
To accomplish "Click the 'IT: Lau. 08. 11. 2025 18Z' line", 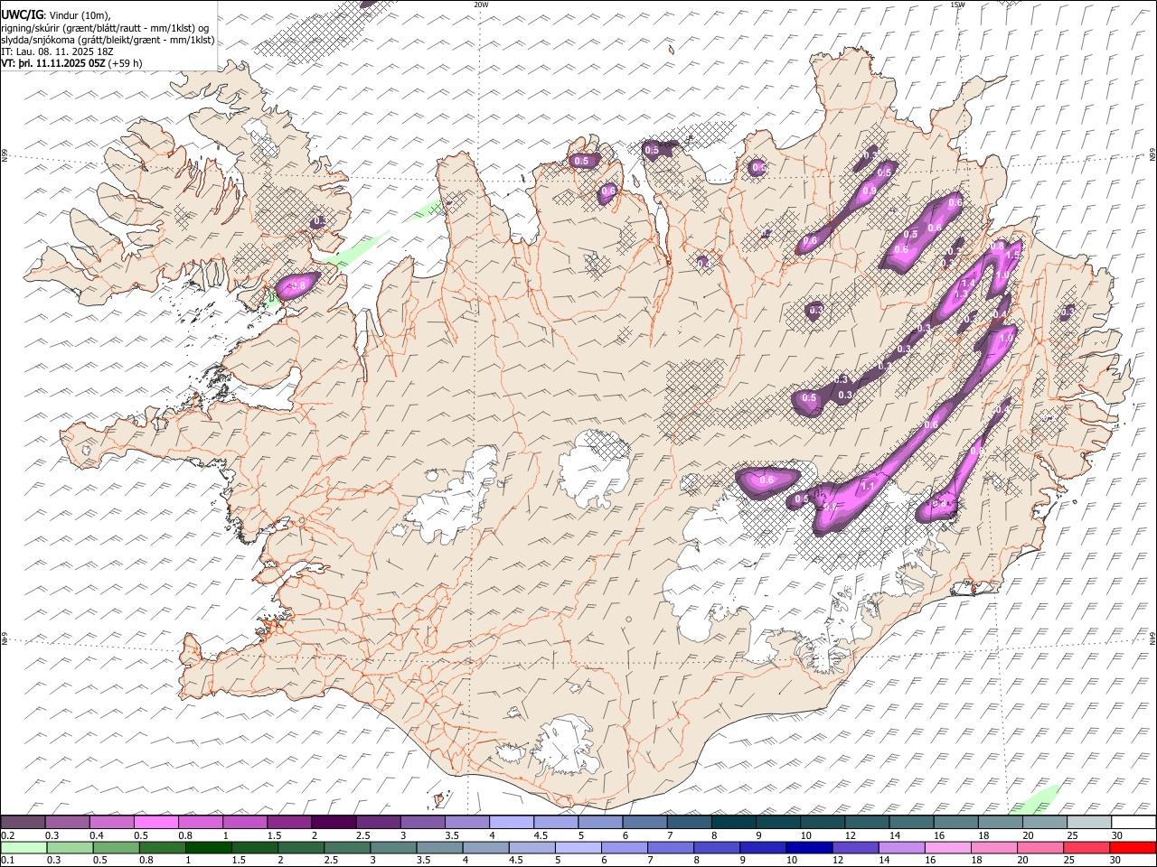I will click(57, 51).
